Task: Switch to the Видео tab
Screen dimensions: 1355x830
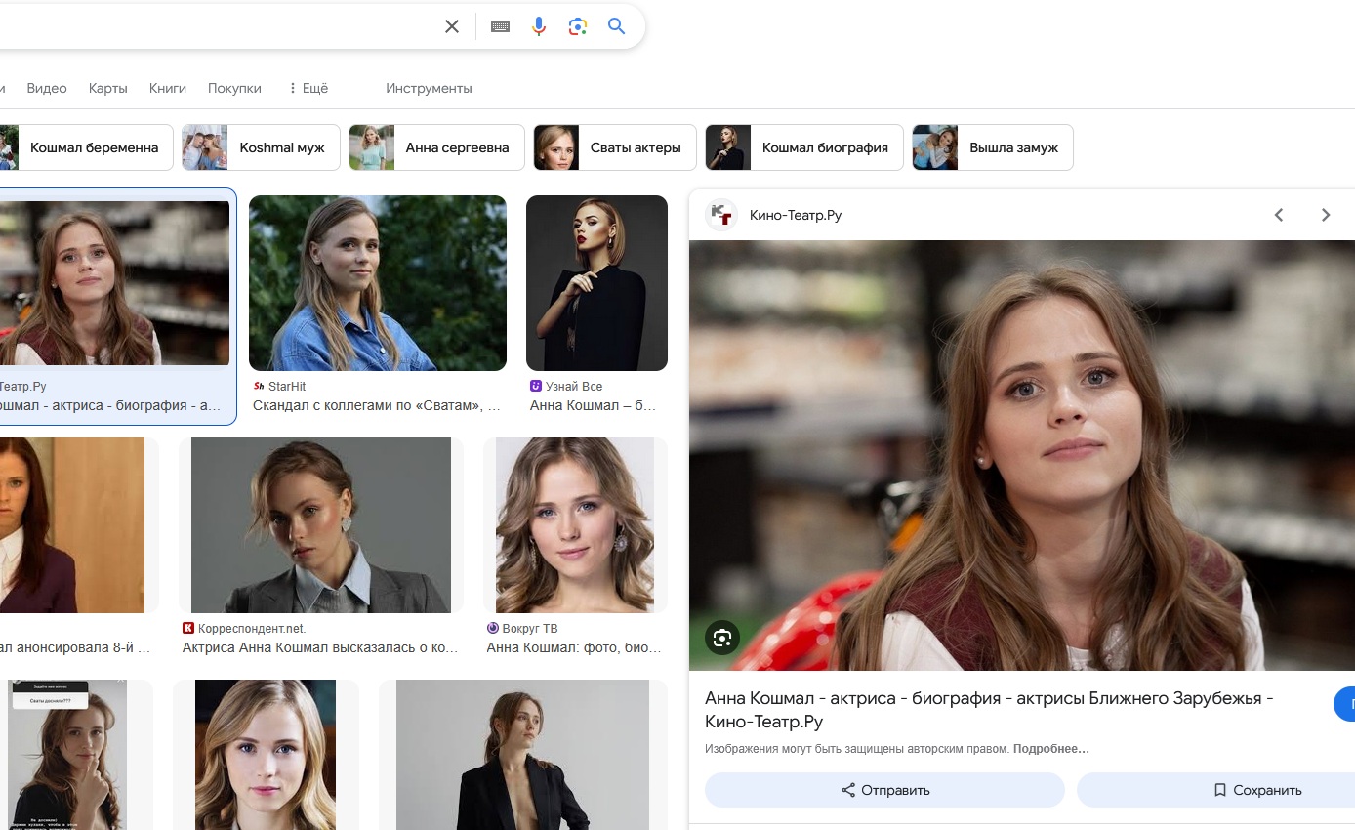Action: (47, 88)
